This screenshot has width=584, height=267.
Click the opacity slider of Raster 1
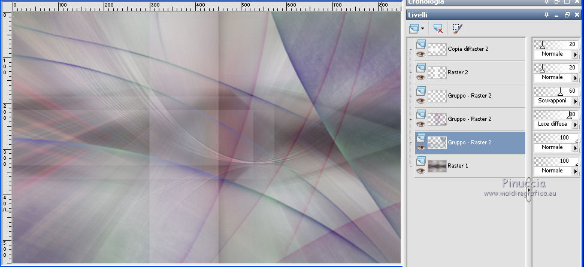(x=556, y=161)
